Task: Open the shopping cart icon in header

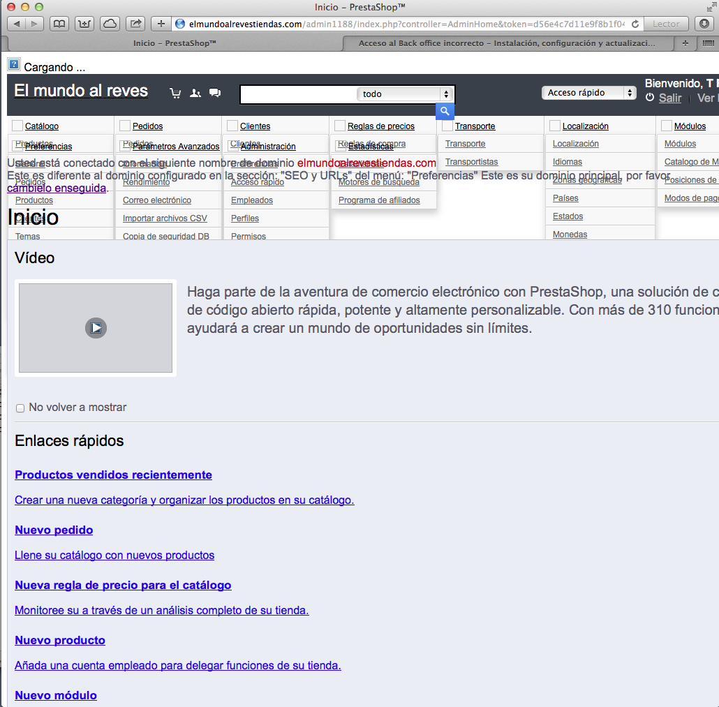Action: click(175, 93)
